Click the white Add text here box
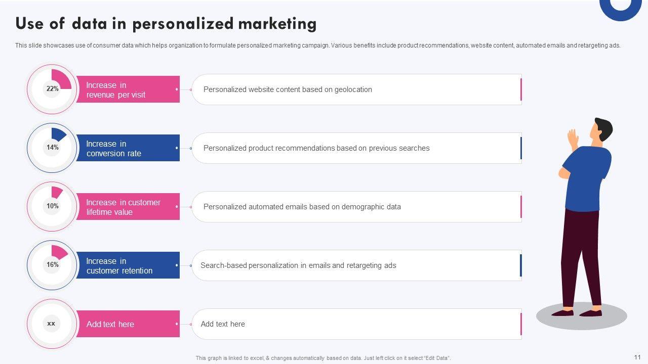648x364 pixels. [x=356, y=324]
